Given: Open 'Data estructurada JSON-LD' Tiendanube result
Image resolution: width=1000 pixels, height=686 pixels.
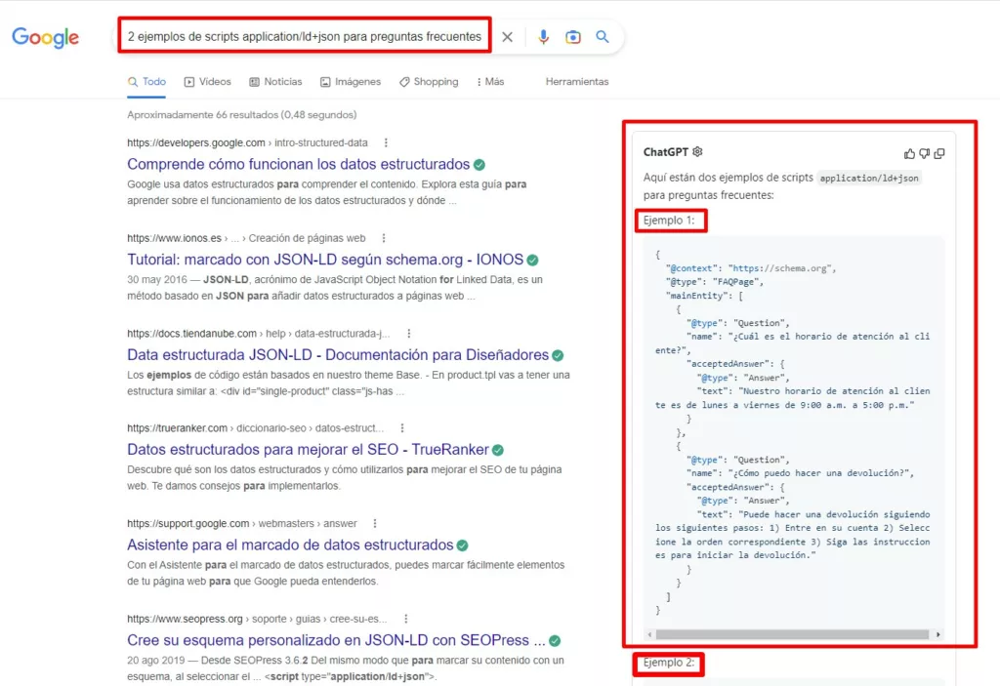Looking at the screenshot, I should (x=337, y=354).
